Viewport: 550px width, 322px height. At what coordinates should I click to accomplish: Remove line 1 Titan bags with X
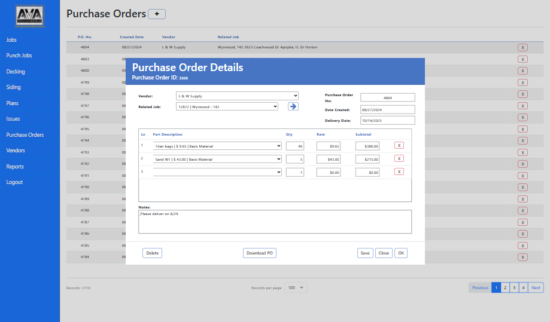tap(399, 145)
